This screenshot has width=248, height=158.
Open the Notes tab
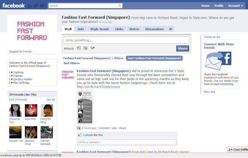click(x=134, y=29)
